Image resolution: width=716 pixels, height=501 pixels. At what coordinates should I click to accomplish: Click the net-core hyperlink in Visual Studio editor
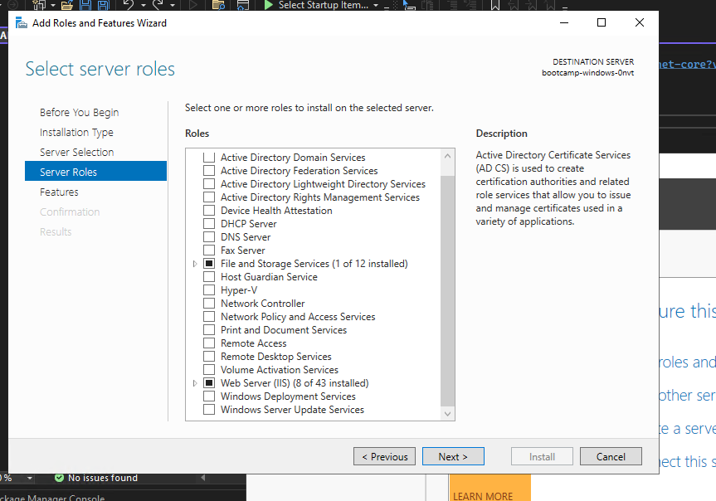click(x=687, y=65)
